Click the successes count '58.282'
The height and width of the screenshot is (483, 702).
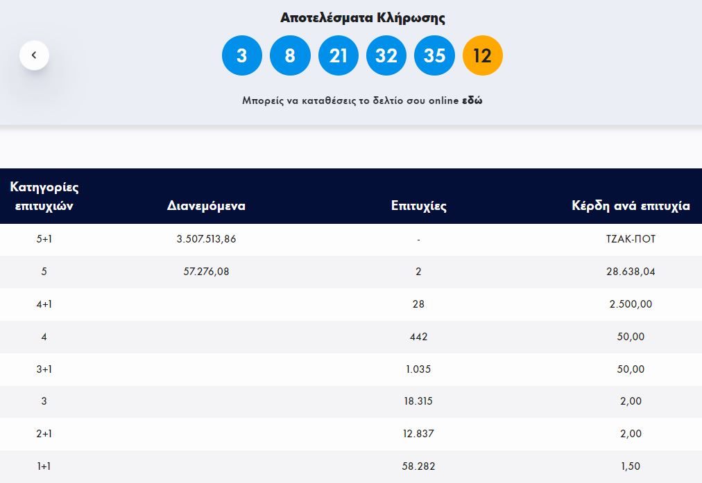418,466
